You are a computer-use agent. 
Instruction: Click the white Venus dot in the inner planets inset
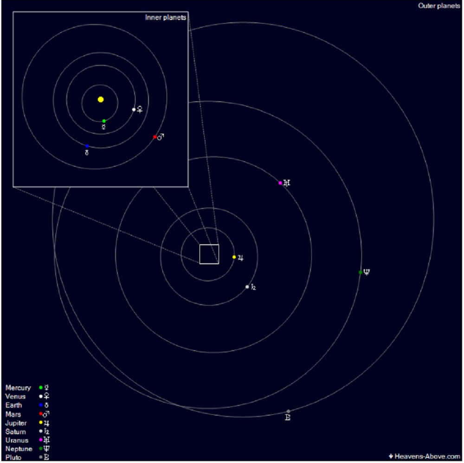pyautogui.click(x=134, y=110)
